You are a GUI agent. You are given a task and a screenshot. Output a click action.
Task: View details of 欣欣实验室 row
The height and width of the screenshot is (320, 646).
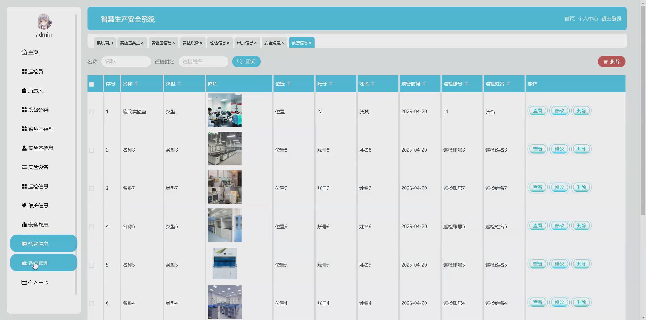[x=537, y=111]
